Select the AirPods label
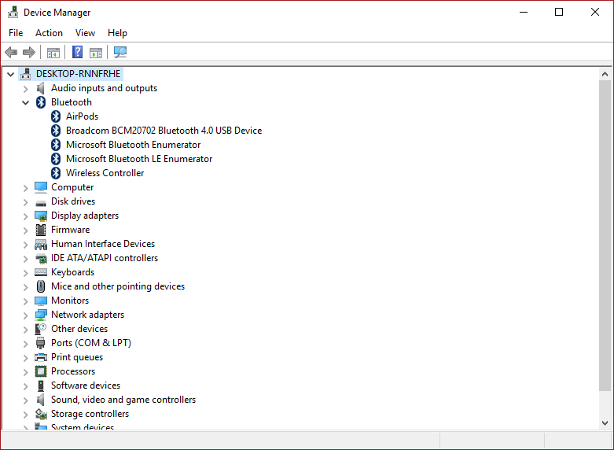 (x=82, y=116)
